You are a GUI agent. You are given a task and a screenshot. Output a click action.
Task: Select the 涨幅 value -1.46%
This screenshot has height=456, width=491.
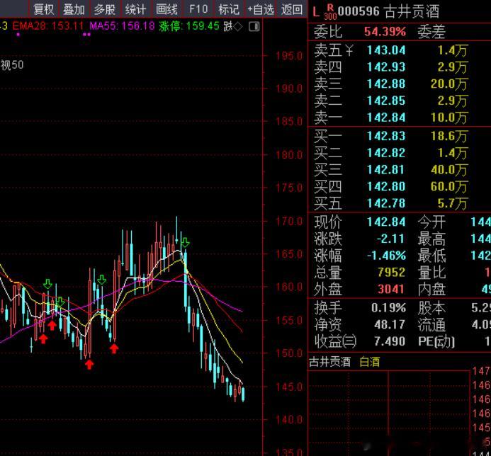pos(386,256)
